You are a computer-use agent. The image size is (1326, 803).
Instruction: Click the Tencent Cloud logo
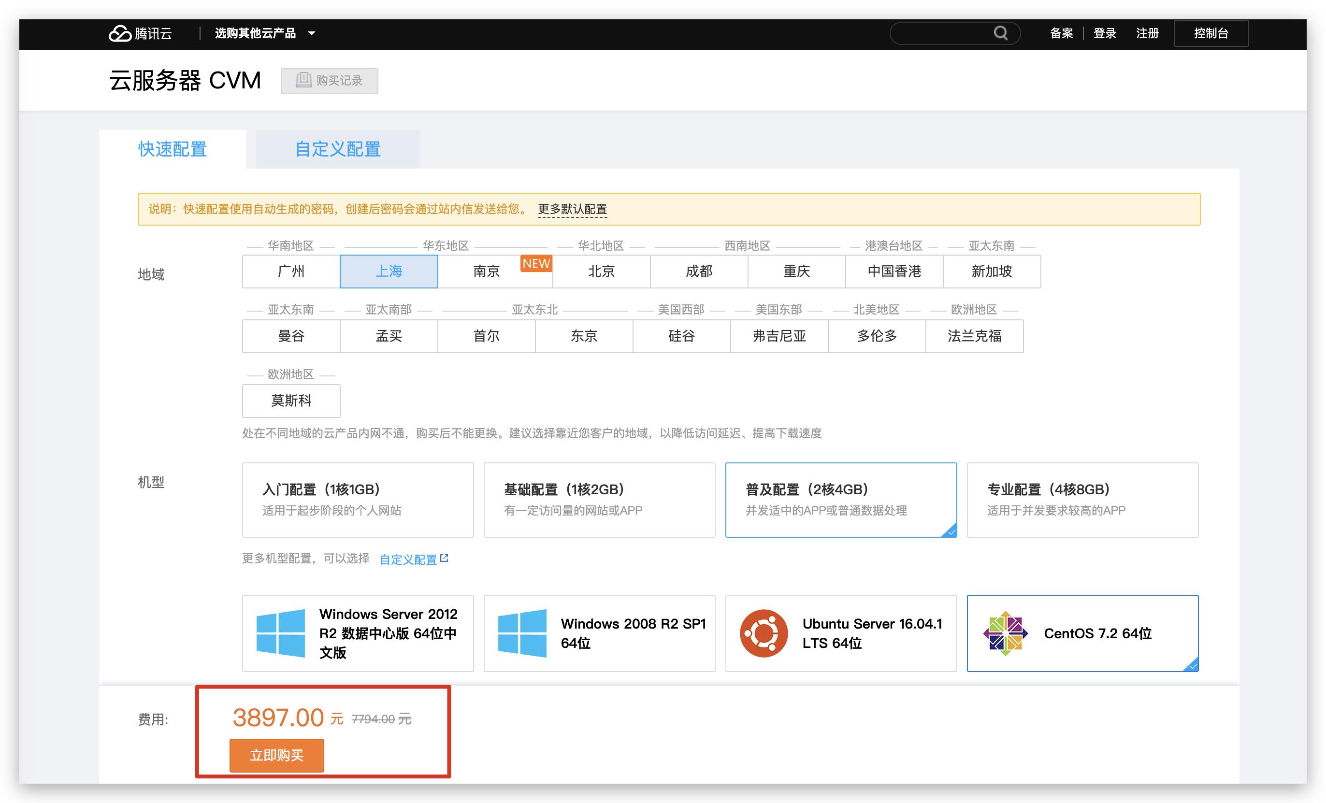tap(140, 33)
